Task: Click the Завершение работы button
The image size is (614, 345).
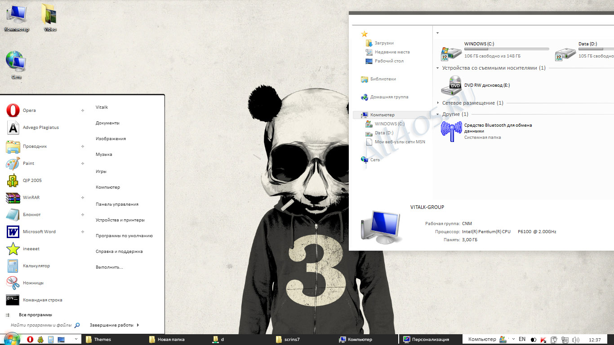Action: tap(111, 325)
